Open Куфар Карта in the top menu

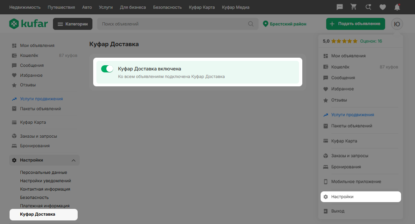202,7
